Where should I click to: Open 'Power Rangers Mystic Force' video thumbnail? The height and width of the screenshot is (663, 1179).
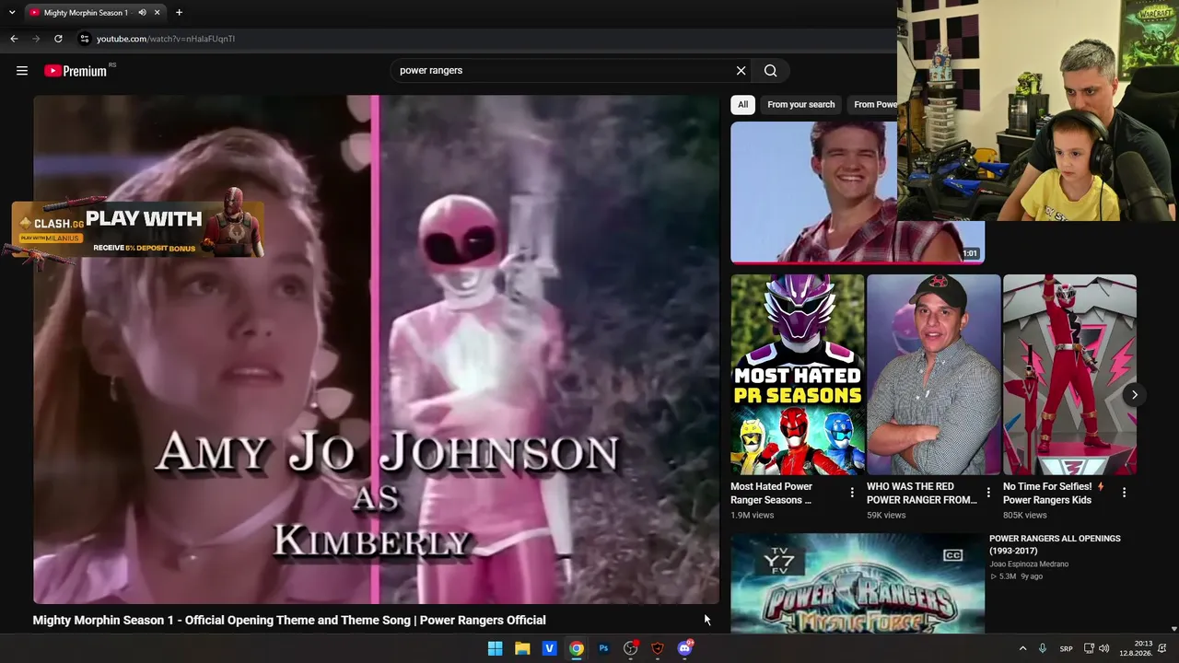[858, 584]
